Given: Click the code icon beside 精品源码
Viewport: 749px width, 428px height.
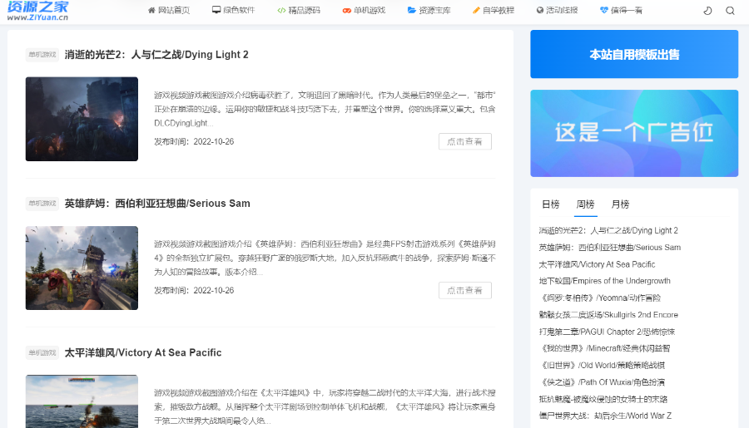Looking at the screenshot, I should (281, 10).
